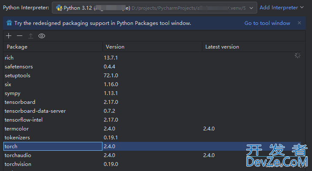Expand the Add Interpreter menu
The height and width of the screenshot is (171, 312).
pyautogui.click(x=282, y=8)
